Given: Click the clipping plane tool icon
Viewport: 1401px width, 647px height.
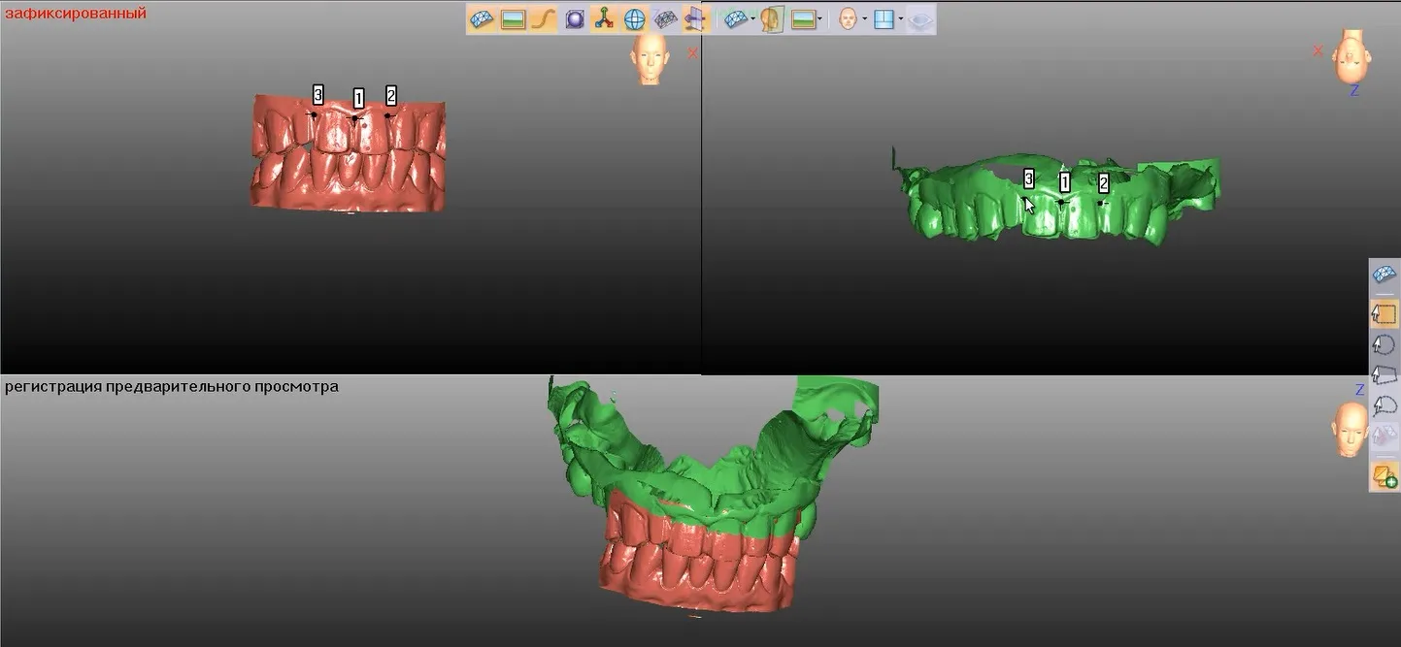Looking at the screenshot, I should pyautogui.click(x=694, y=19).
